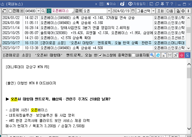The width and height of the screenshot is (192, 137).
Task: Click the green 신 badge next to 오픈베이스
Action: coord(49,11)
